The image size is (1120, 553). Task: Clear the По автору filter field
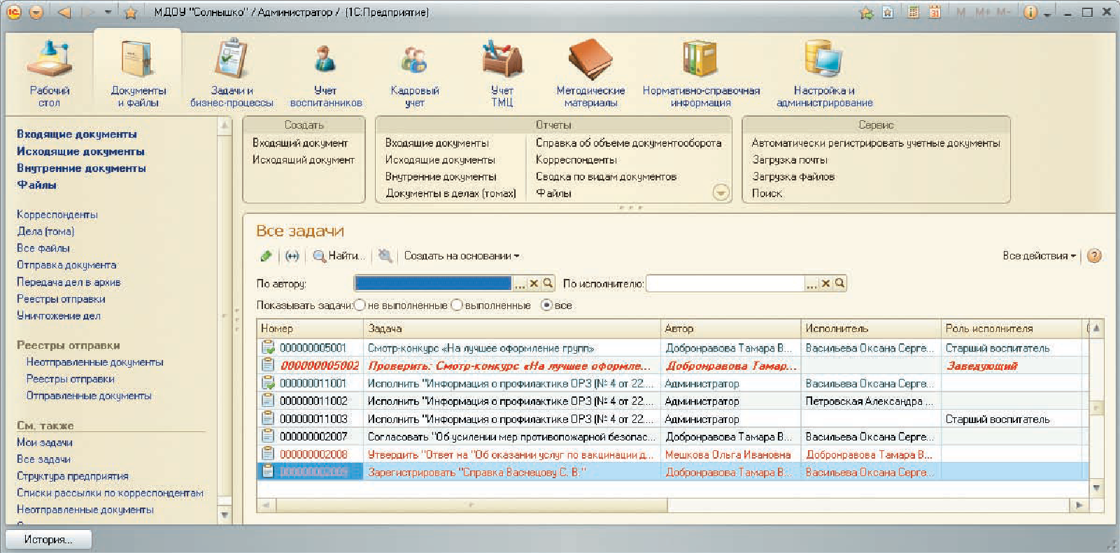[x=534, y=283]
